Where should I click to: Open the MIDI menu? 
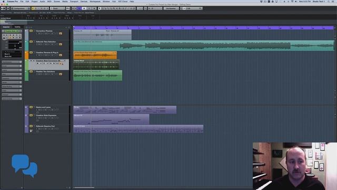(49, 1)
